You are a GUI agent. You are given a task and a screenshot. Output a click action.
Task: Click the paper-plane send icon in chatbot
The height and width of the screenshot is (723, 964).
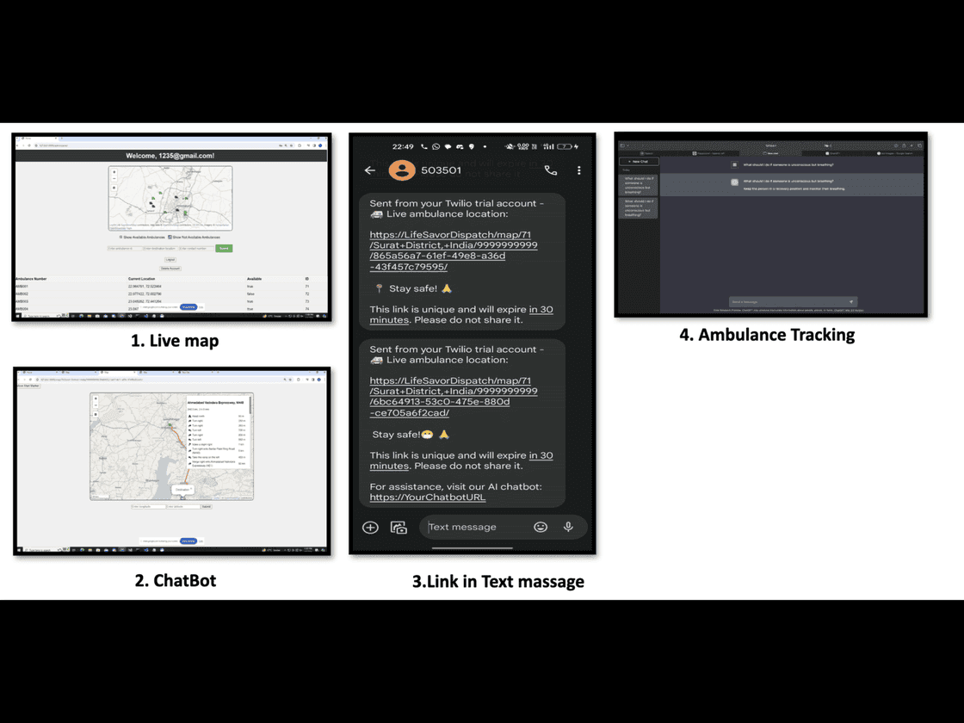pyautogui.click(x=851, y=302)
